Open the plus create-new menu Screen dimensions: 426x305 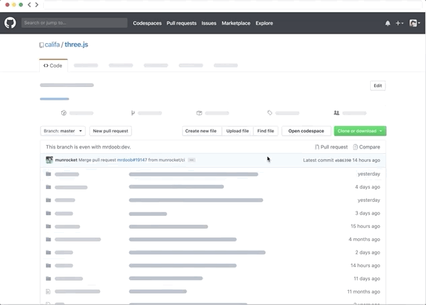point(399,23)
